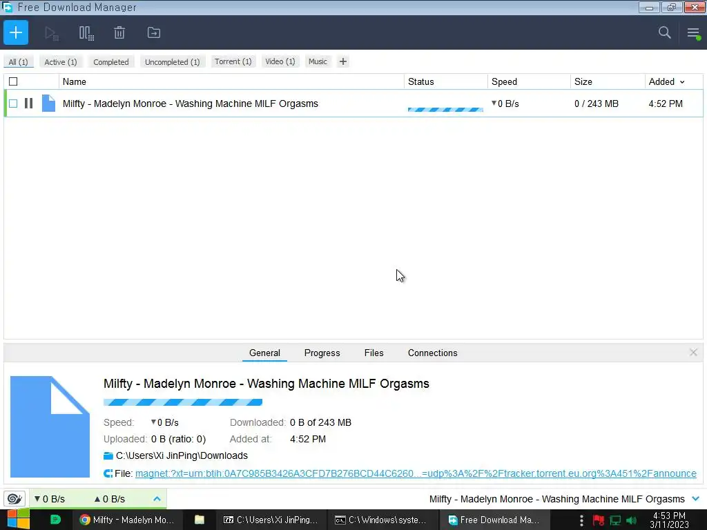Click the red flag tray icon
Viewport: 707px width, 530px height.
point(599,520)
